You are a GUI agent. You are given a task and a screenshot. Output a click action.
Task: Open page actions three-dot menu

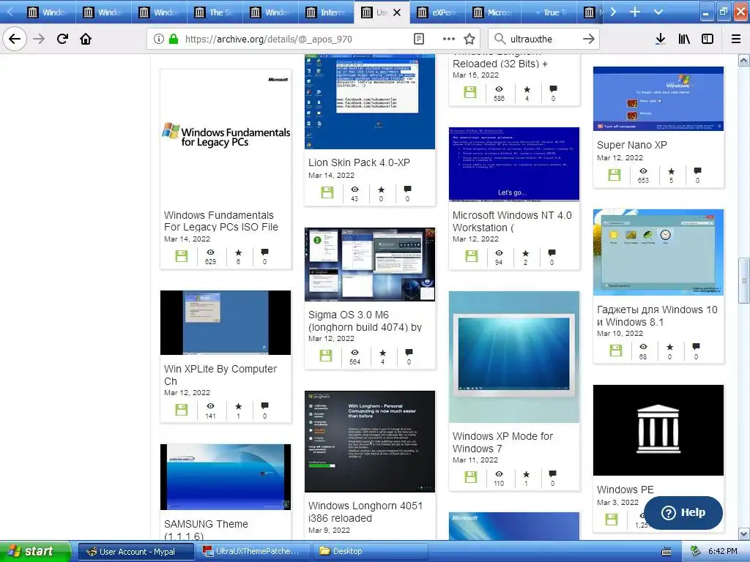(x=449, y=39)
